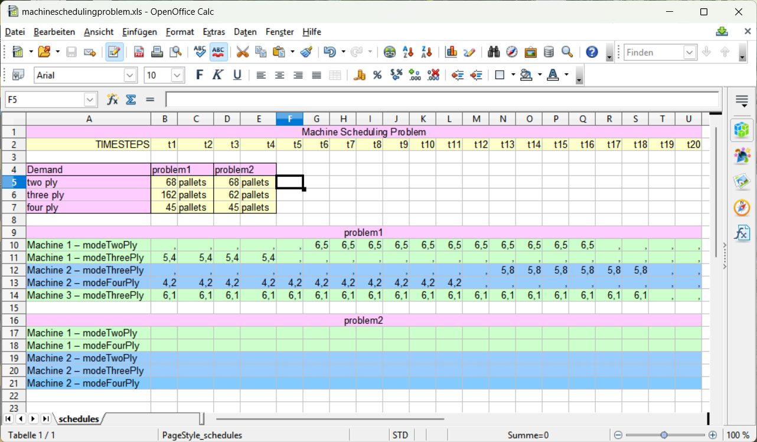The width and height of the screenshot is (757, 442).
Task: Open the Background Color dropdown arrow
Action: (540, 75)
